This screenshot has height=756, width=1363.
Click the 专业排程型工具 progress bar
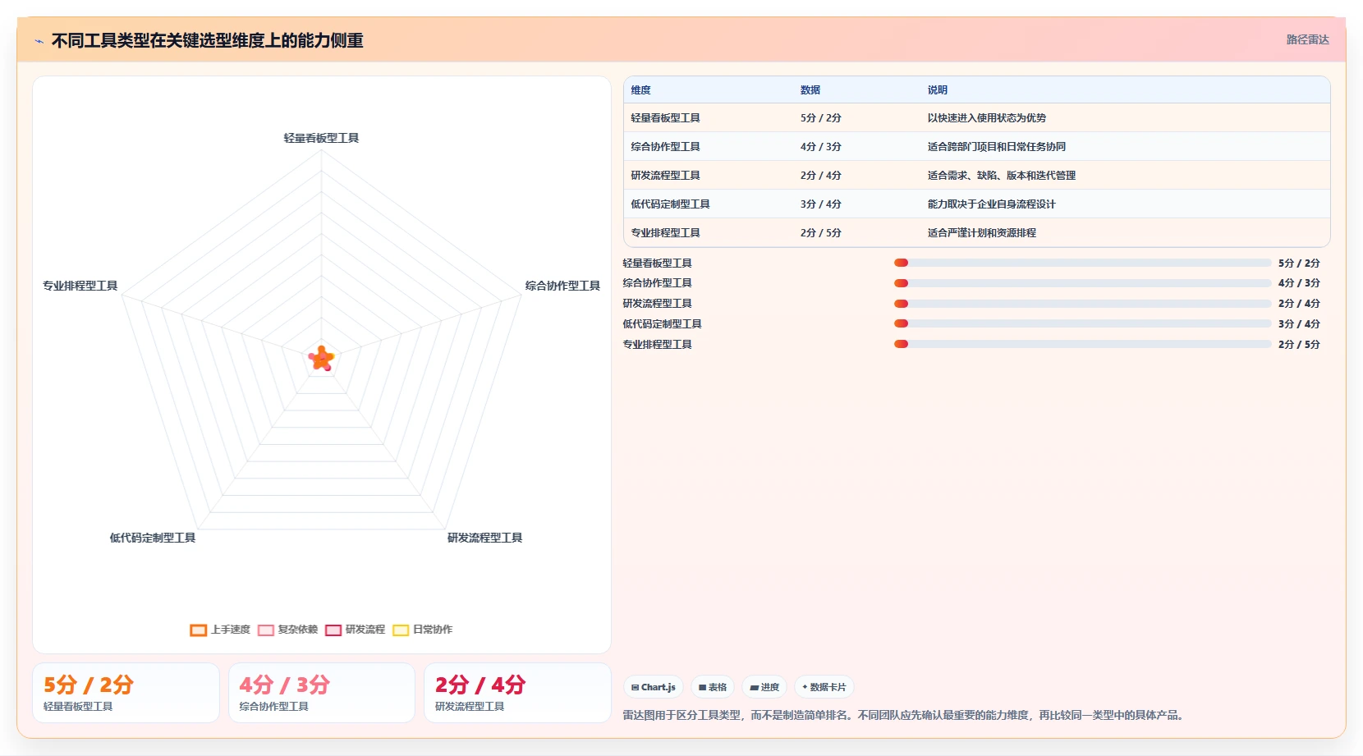tap(1082, 345)
